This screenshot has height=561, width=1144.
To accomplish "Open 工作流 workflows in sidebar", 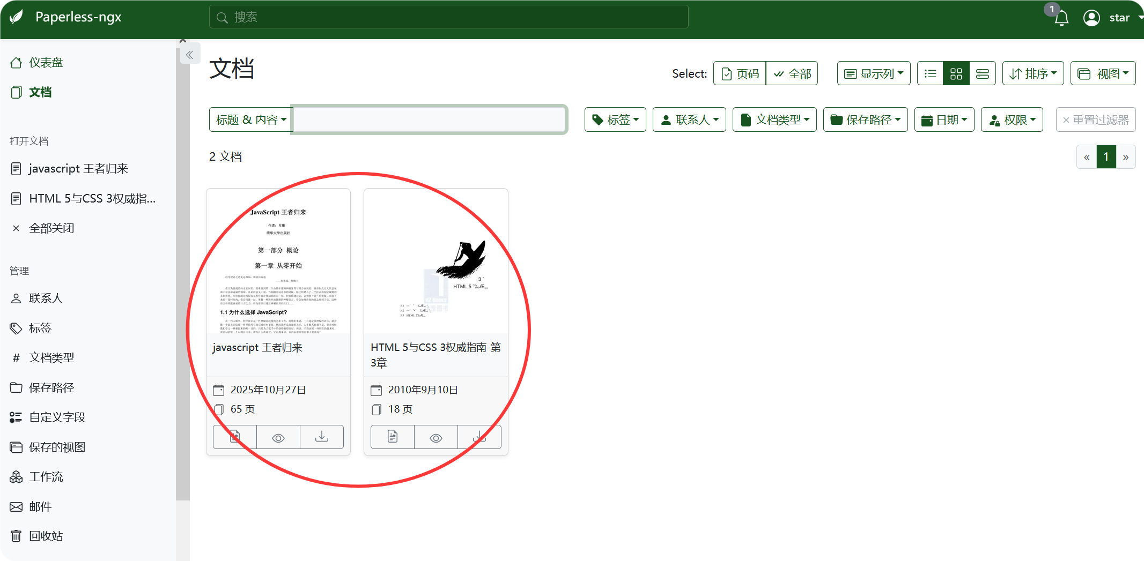I will click(x=46, y=477).
